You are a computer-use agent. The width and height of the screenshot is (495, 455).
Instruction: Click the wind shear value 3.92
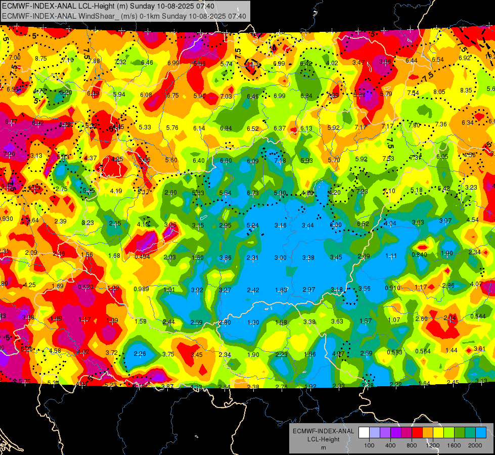coord(197,290)
